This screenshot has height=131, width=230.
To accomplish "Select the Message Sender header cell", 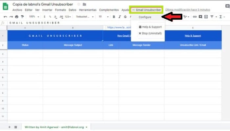I will 141,45.
